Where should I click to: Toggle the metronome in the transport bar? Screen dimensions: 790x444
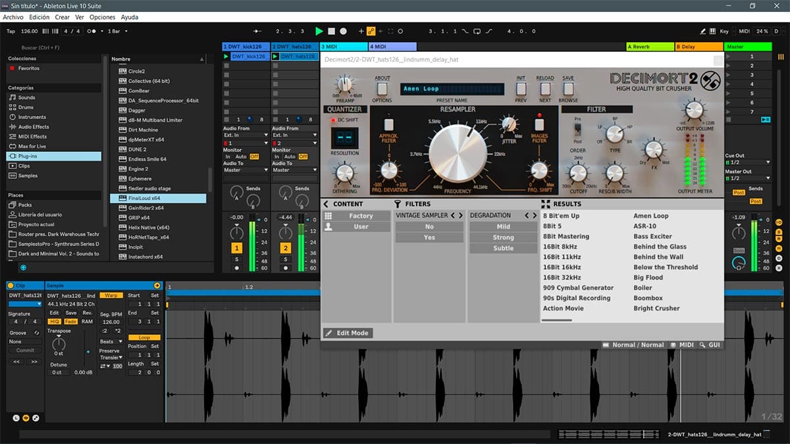coord(93,31)
